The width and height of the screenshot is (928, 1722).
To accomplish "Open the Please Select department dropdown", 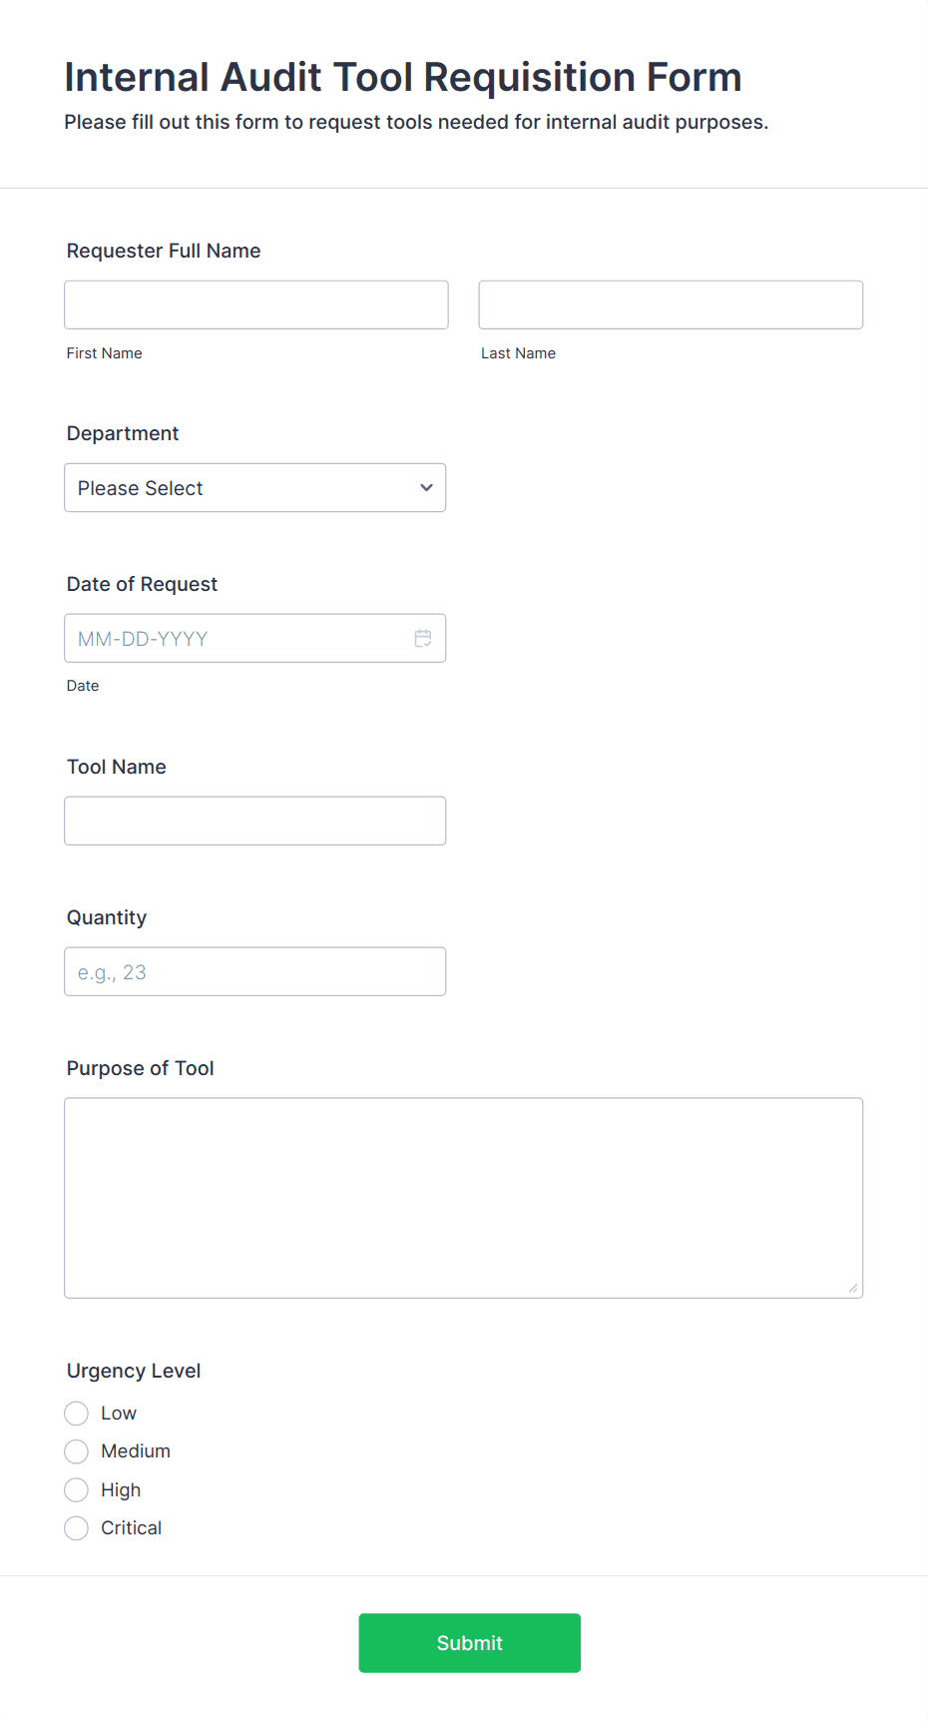I will pyautogui.click(x=255, y=488).
